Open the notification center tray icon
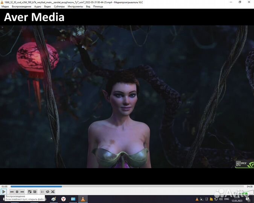The height and width of the screenshot is (203, 254). coord(248,199)
